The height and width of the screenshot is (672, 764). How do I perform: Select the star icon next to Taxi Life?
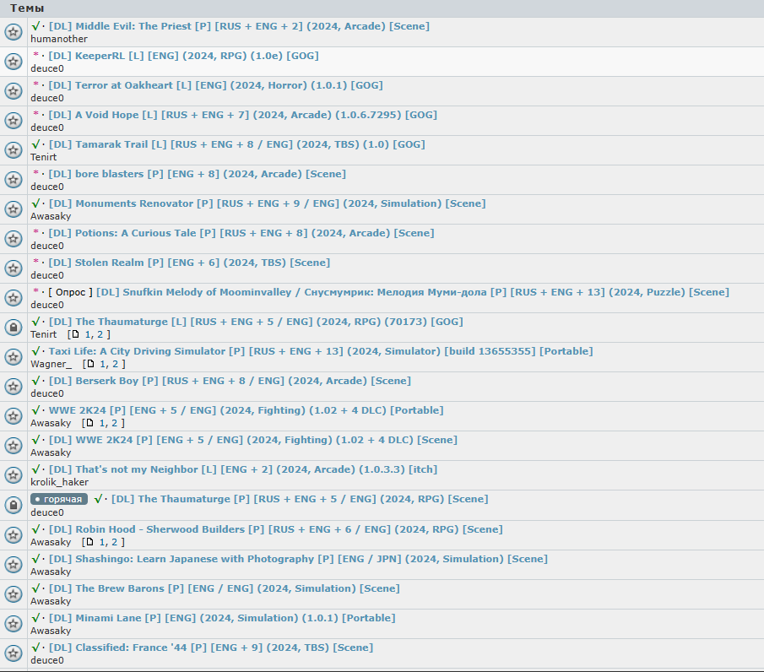14,357
